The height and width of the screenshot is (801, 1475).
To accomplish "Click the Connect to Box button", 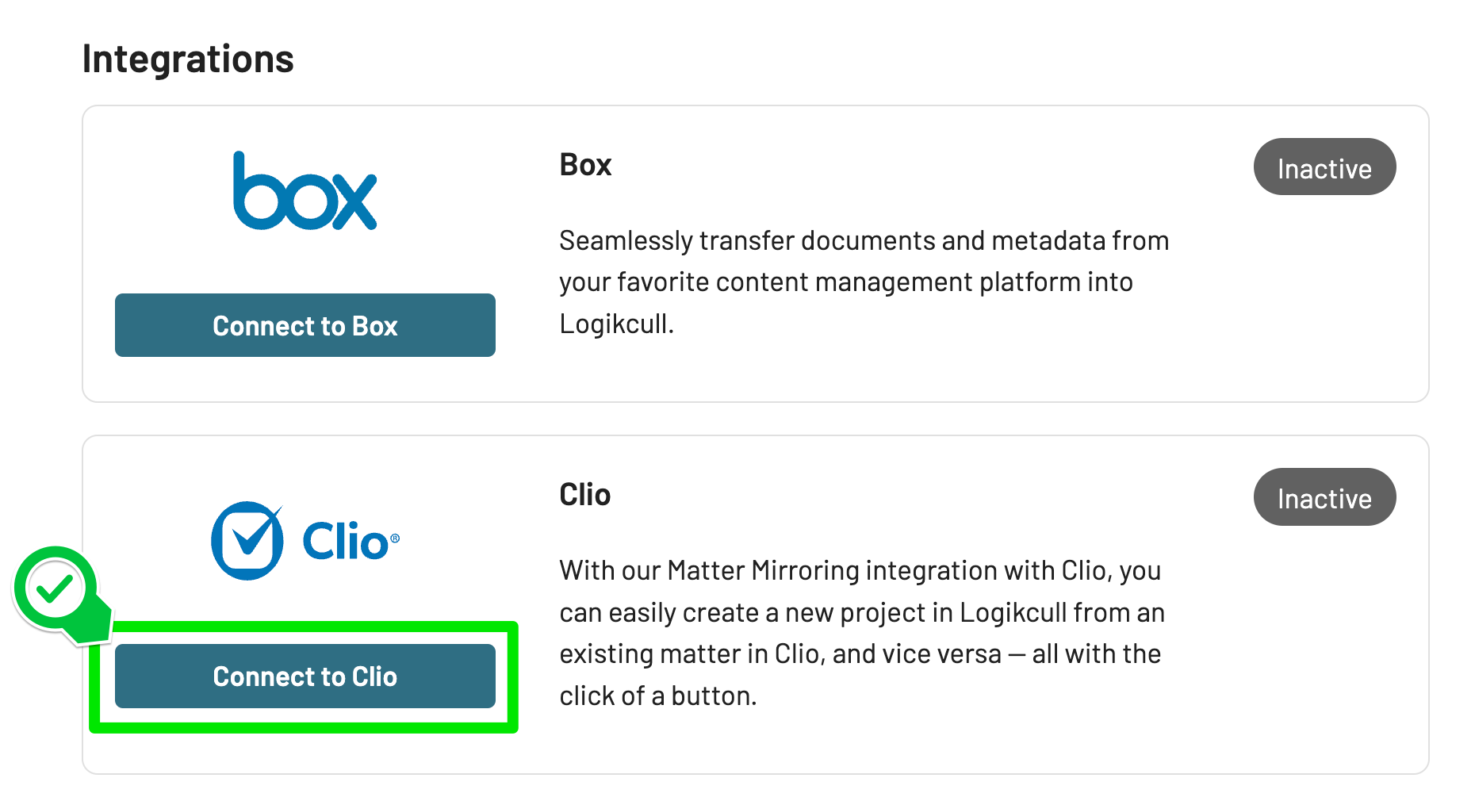I will tap(305, 325).
